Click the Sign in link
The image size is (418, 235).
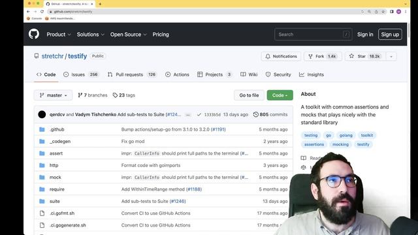point(365,35)
